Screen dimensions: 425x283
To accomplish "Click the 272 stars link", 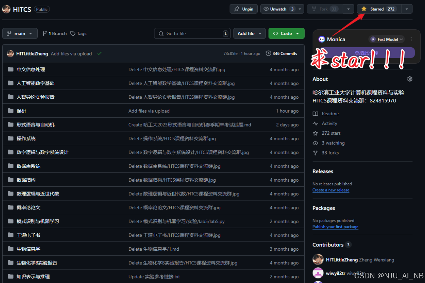I will 326,133.
